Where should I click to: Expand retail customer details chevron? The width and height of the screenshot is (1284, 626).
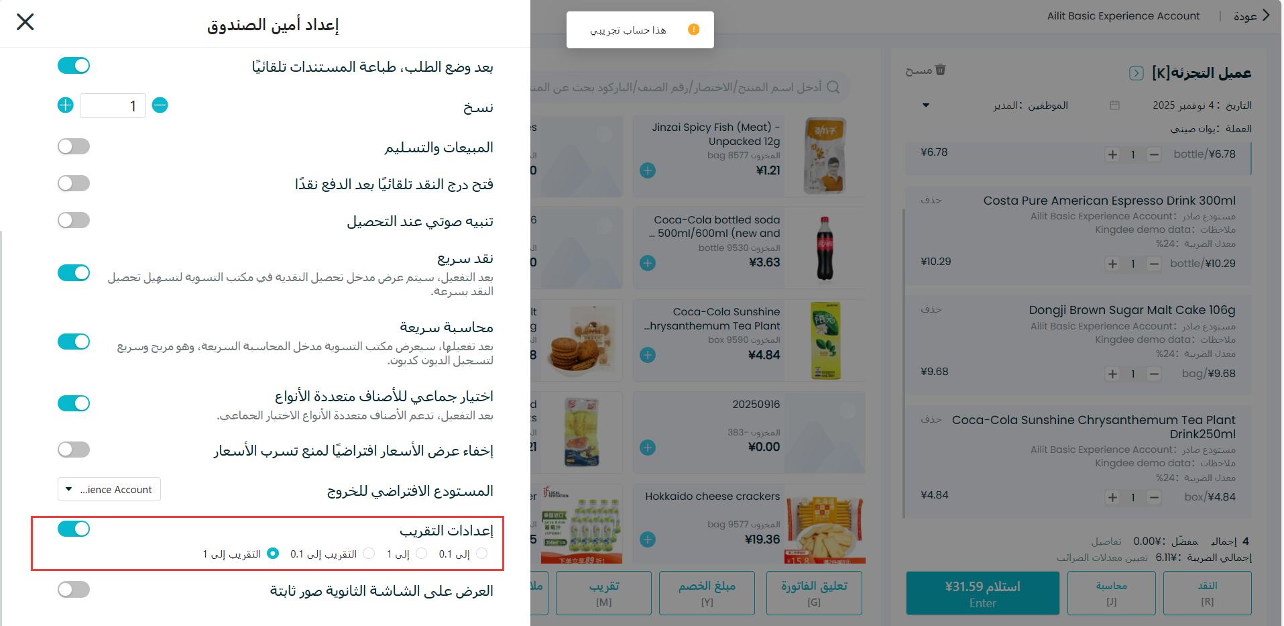tap(1136, 73)
